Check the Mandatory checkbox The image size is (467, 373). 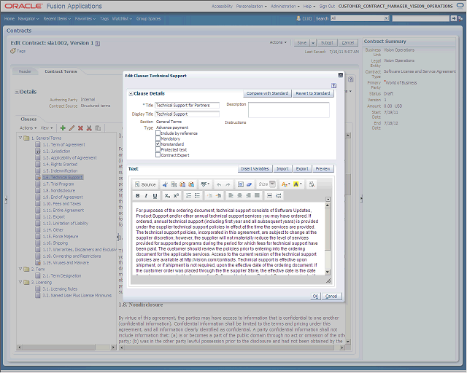pos(158,138)
